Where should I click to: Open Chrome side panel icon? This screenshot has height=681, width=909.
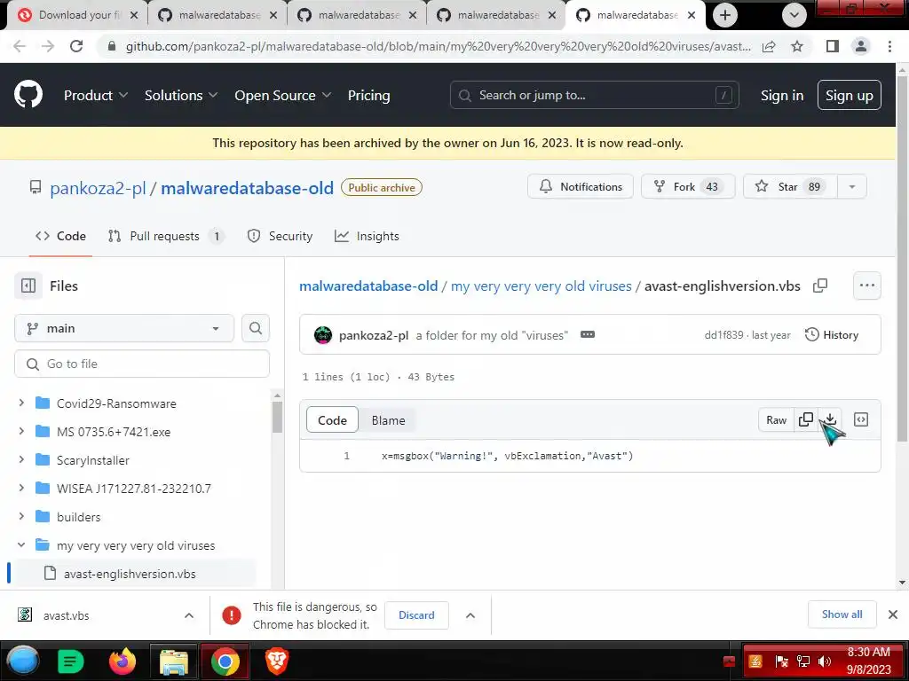[833, 46]
